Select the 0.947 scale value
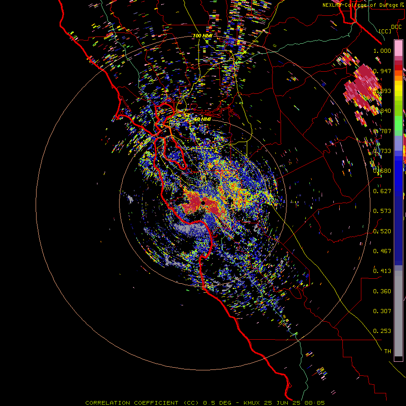 click(382, 71)
